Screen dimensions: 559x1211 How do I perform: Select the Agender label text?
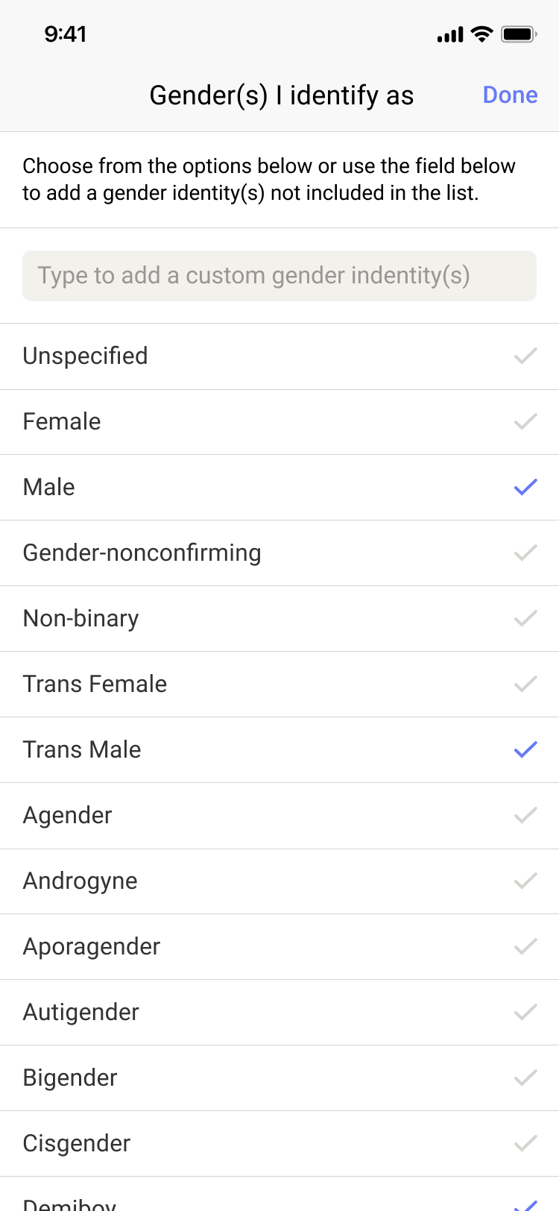68,816
